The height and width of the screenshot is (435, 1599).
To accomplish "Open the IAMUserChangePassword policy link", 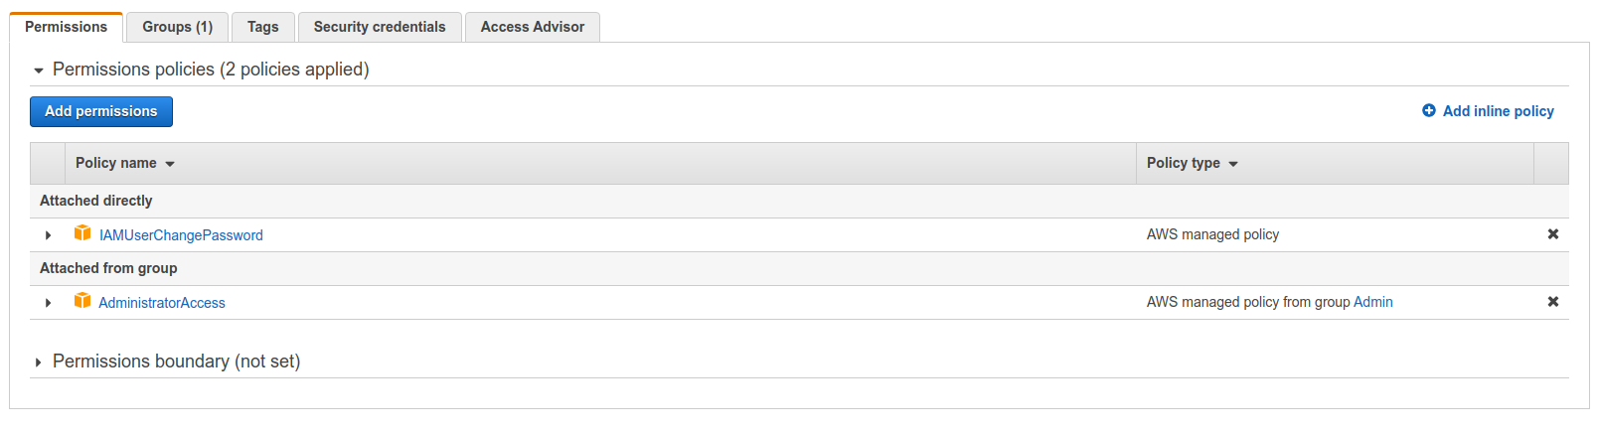I will pyautogui.click(x=181, y=235).
